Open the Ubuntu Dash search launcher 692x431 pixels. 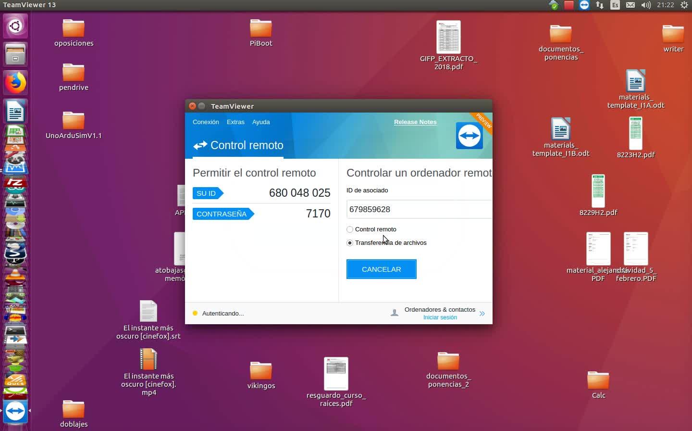coord(15,25)
